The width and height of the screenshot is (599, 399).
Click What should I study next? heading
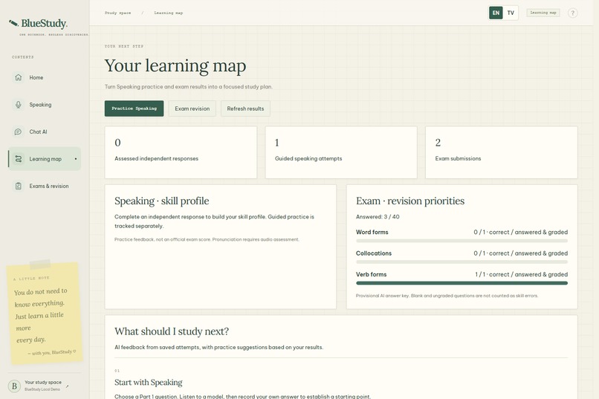click(172, 331)
